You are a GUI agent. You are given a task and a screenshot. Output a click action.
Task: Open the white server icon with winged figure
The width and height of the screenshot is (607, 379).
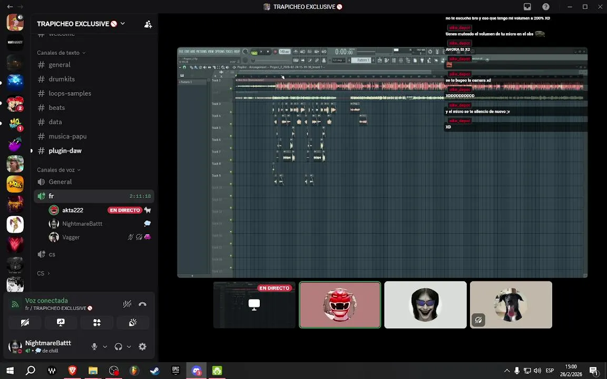tap(15, 225)
